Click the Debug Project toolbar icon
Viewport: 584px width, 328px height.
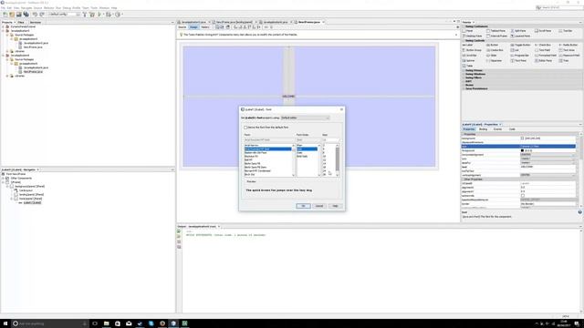click(x=108, y=15)
